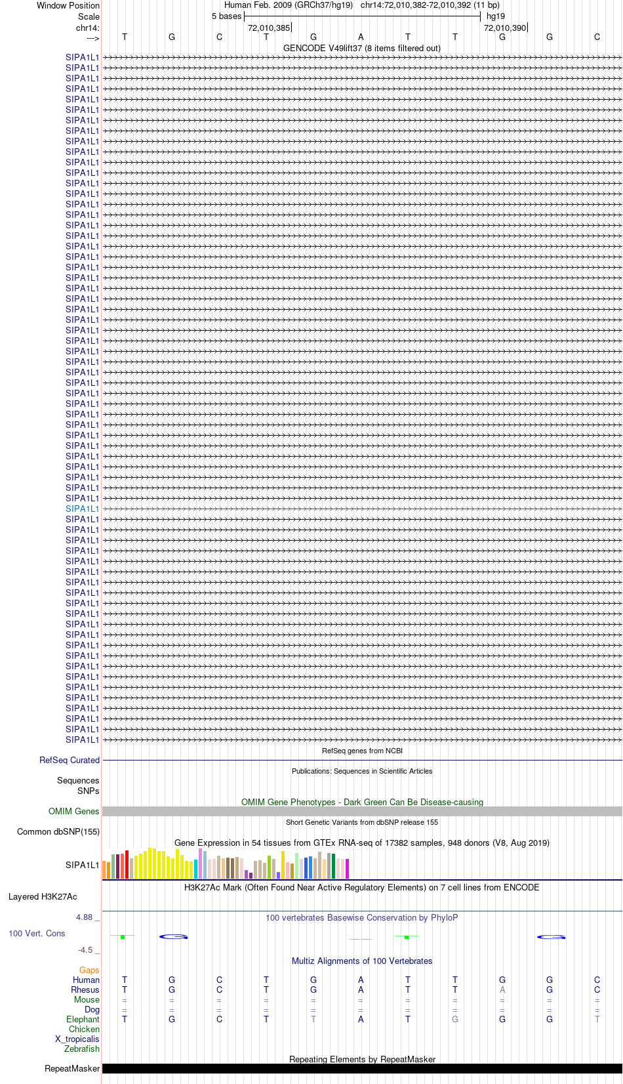Open 100 vertebrates Basewise Conservation by PhyloP title

(x=362, y=917)
